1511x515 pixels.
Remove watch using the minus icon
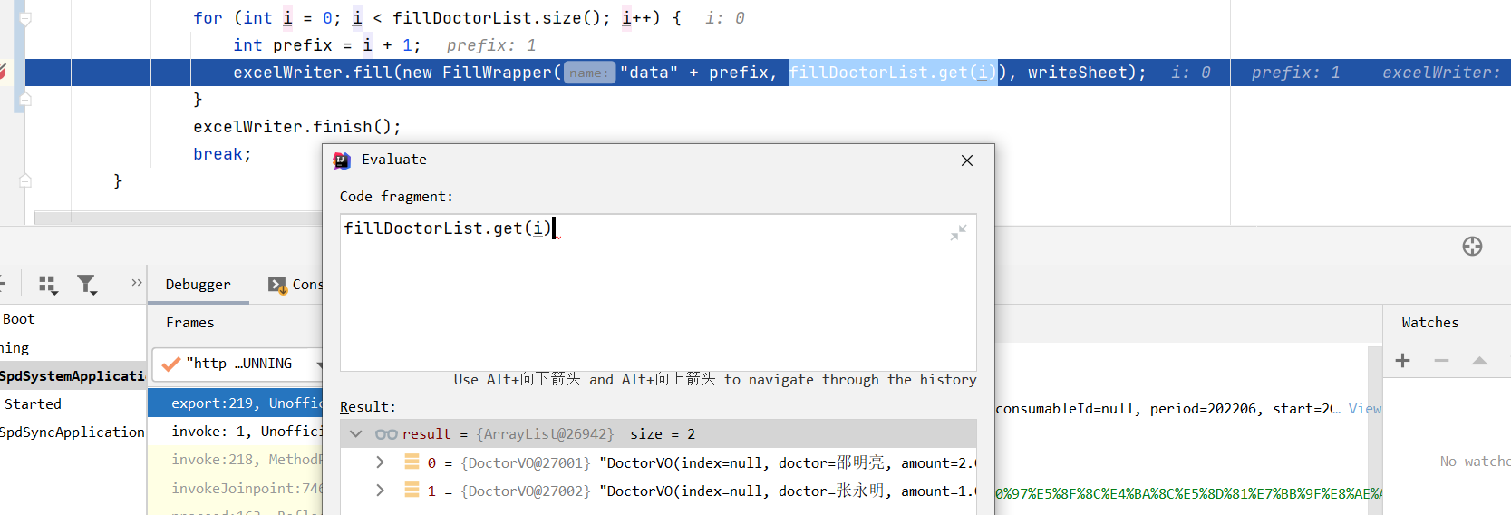pyautogui.click(x=1441, y=361)
